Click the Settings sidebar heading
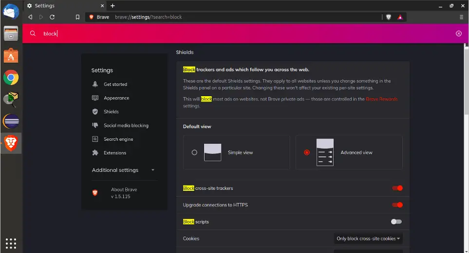Screen dimensions: 469x253 coord(102,70)
